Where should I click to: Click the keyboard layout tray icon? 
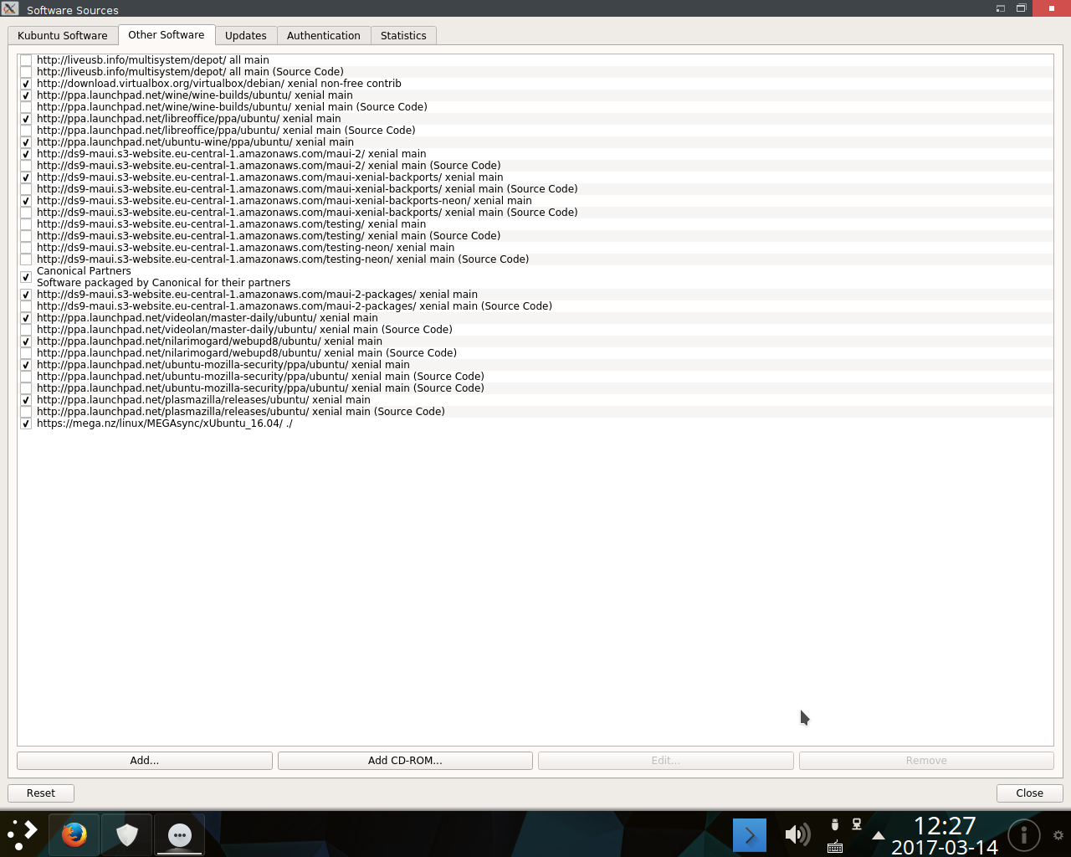coord(834,847)
